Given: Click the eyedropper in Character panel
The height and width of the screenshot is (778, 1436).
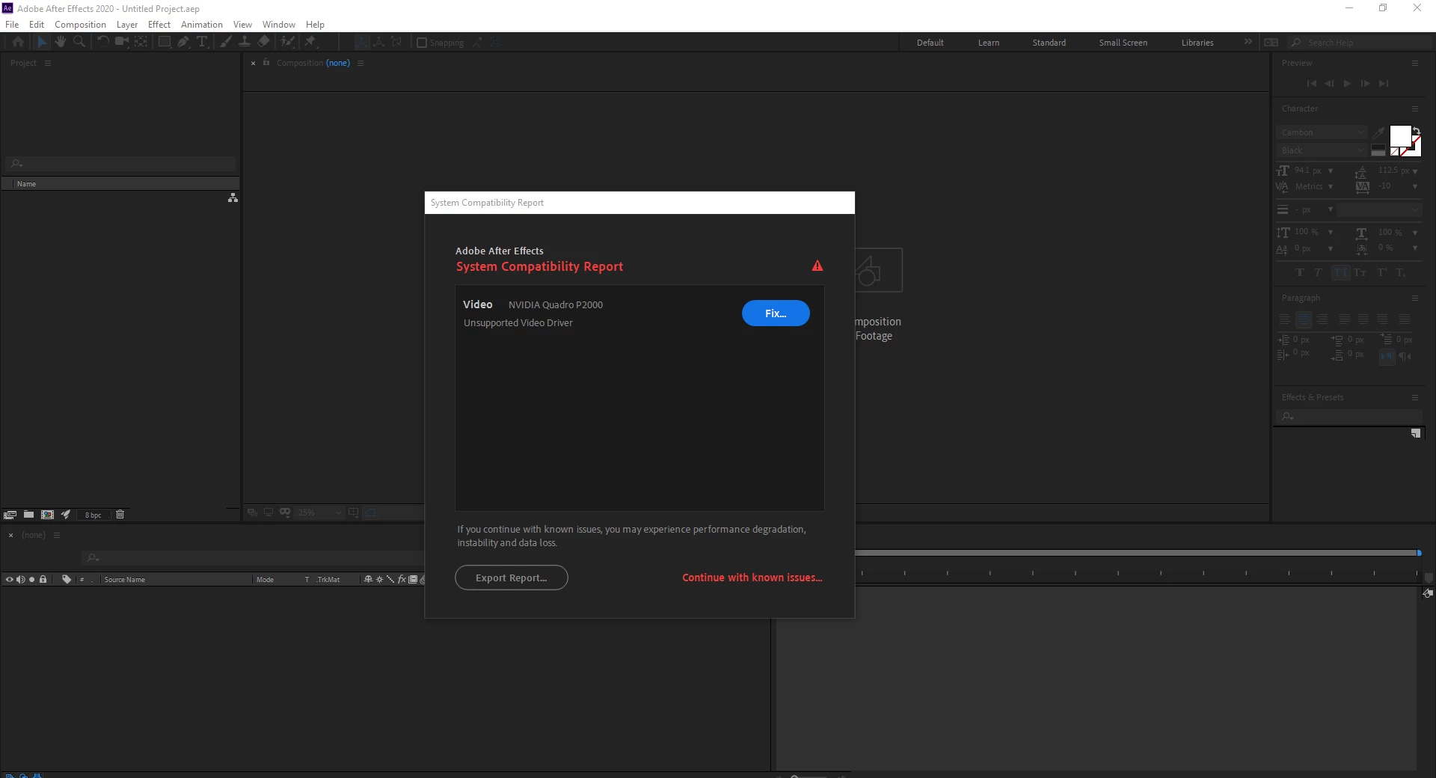Looking at the screenshot, I should pyautogui.click(x=1378, y=132).
